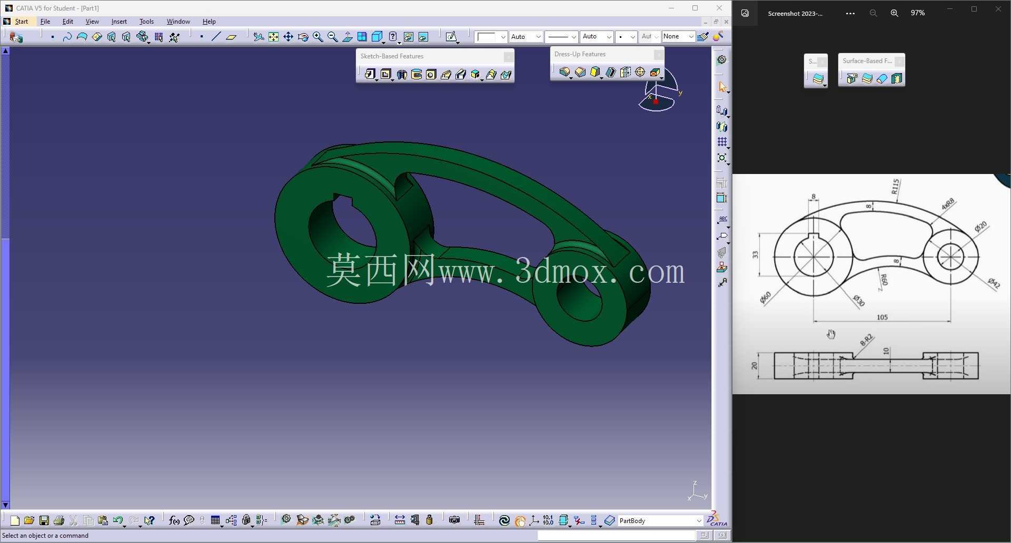The image size is (1011, 543).
Task: Open the Edit menu
Action: pyautogui.click(x=68, y=22)
